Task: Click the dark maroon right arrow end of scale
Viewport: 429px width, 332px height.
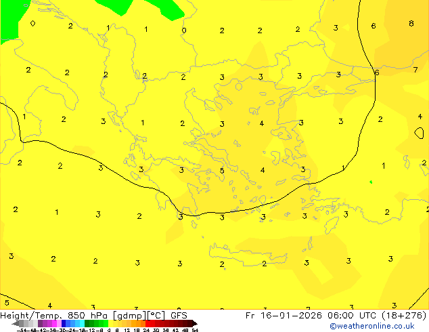Action: [x=194, y=323]
